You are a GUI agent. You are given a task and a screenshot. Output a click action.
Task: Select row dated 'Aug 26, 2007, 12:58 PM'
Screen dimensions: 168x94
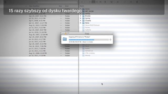pos(39,35)
